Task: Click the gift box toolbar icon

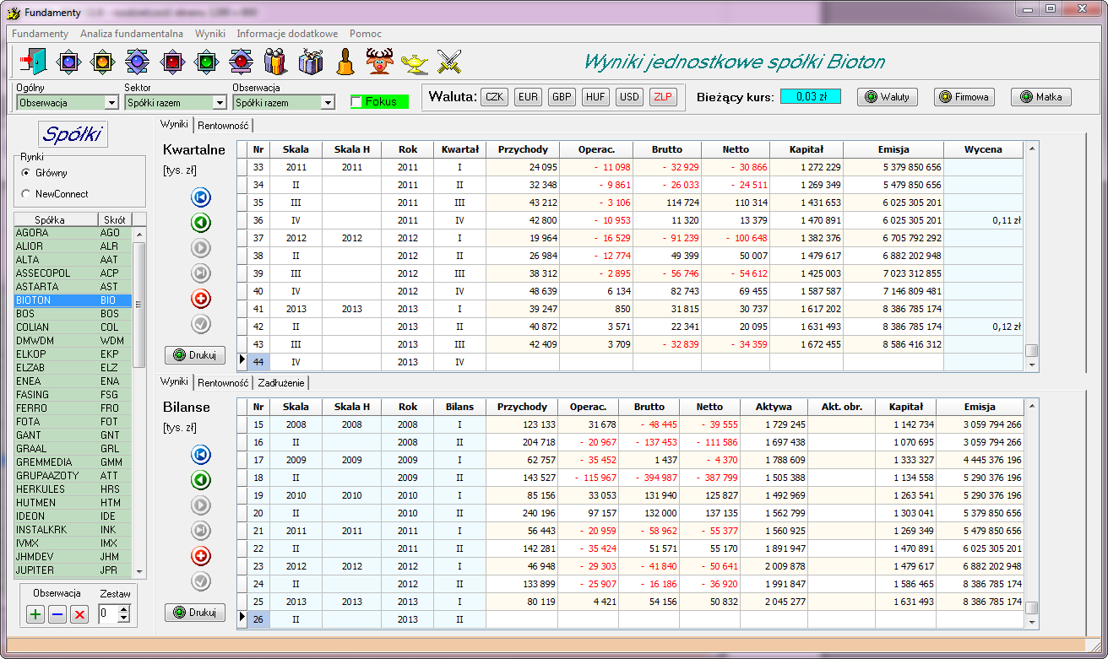Action: point(311,61)
